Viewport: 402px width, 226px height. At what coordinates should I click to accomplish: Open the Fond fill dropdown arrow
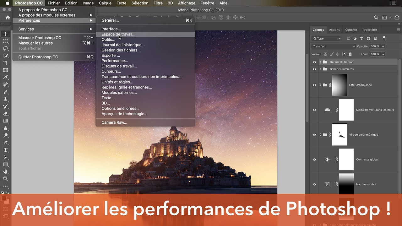tap(383, 54)
